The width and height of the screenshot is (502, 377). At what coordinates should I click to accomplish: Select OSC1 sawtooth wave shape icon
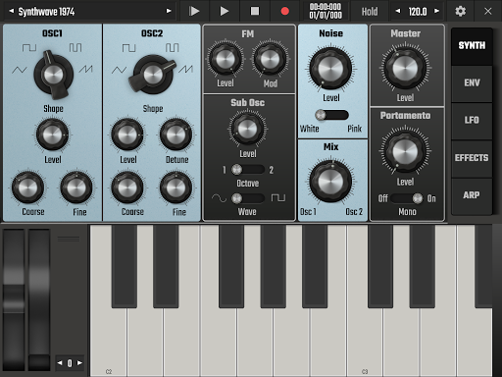[86, 69]
